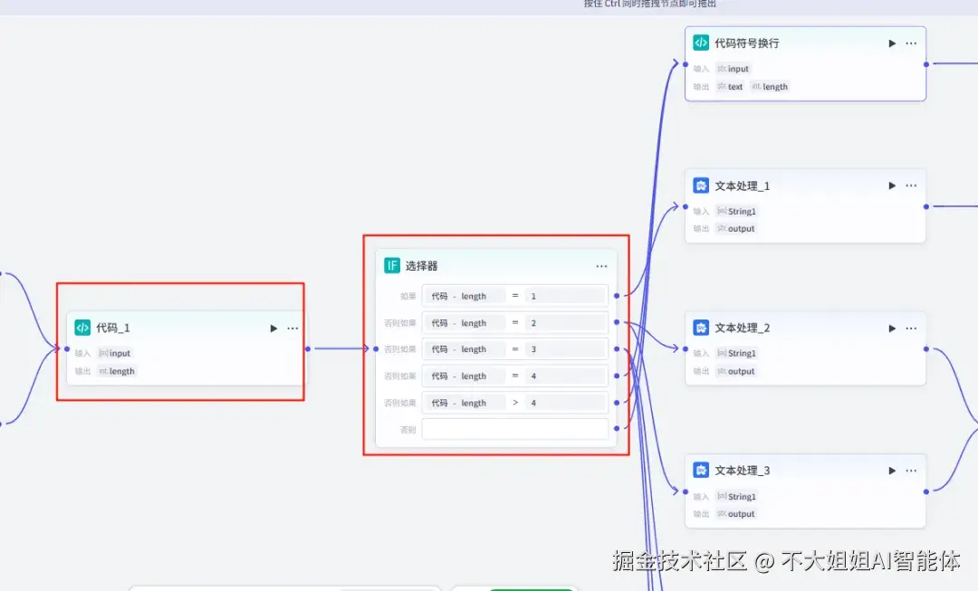
Task: Click the code icon on 代码符号换行 node header
Action: (700, 42)
